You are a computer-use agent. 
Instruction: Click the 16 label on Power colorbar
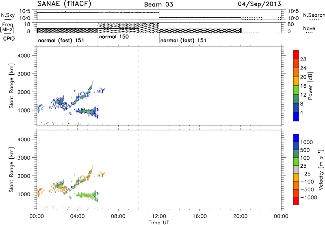tap(303, 86)
